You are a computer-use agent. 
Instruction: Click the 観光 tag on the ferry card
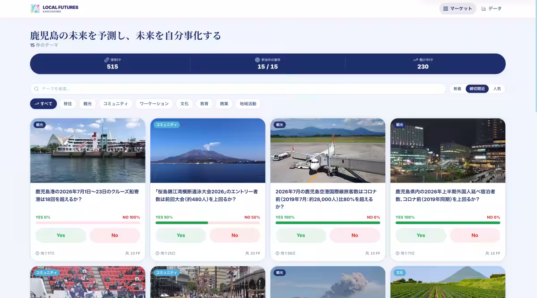(39, 125)
